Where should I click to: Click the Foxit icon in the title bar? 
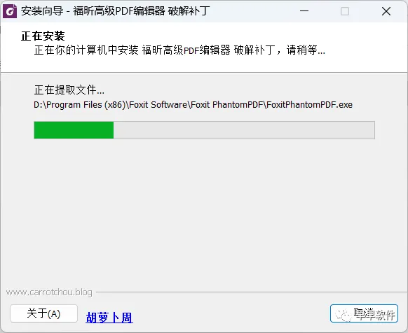tap(10, 11)
